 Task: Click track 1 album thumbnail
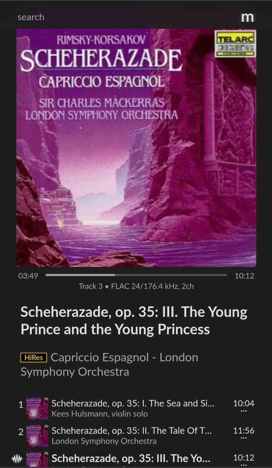[37, 408]
